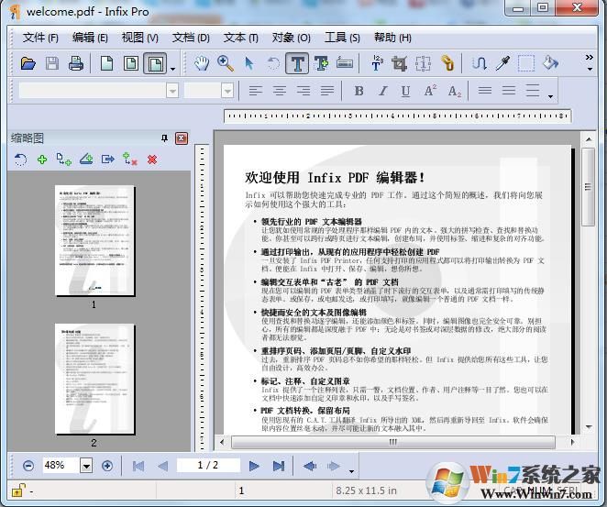Rotate page in the thumbnails panel
Image resolution: width=607 pixels, height=507 pixels.
pos(20,160)
